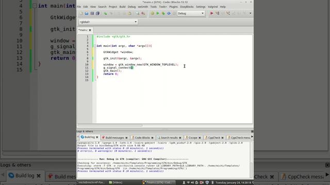Open the DoxyBlocks menu
The width and height of the screenshot is (330, 185).
pyautogui.click(x=187, y=7)
